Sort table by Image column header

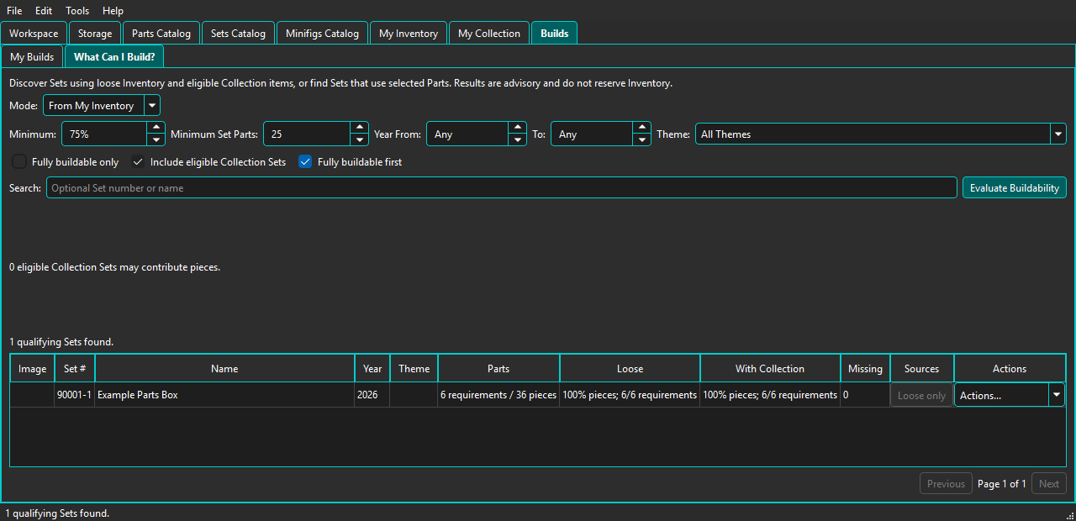point(33,369)
